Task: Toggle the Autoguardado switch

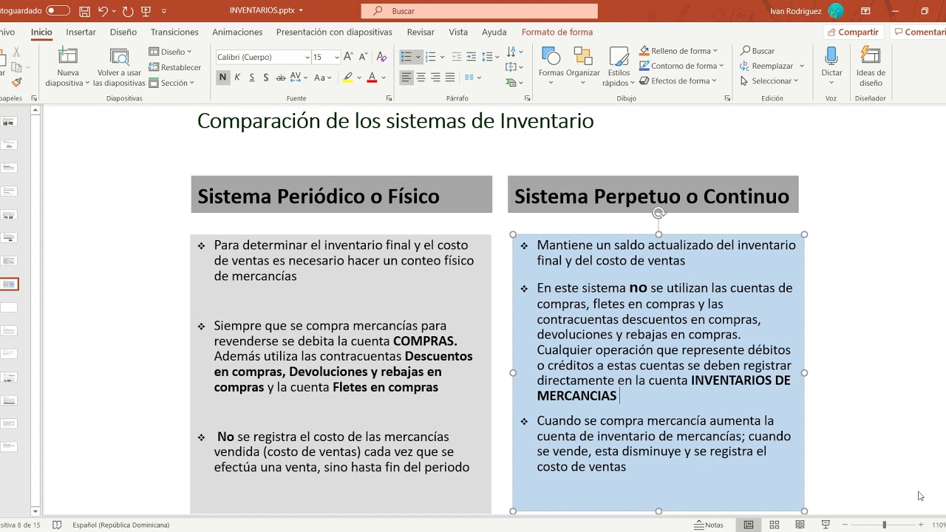Action: 57,11
